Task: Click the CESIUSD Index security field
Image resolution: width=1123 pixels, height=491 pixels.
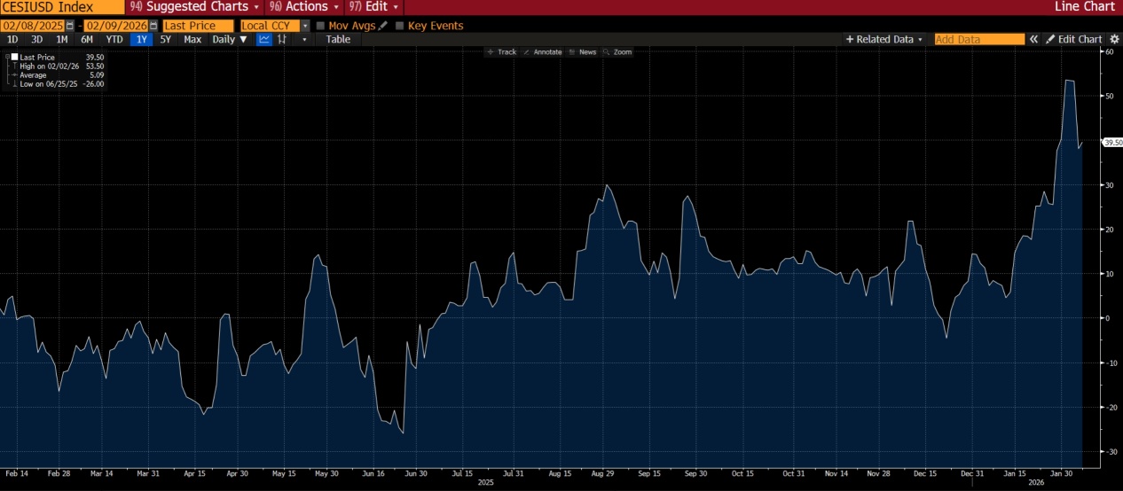Action: pyautogui.click(x=62, y=6)
